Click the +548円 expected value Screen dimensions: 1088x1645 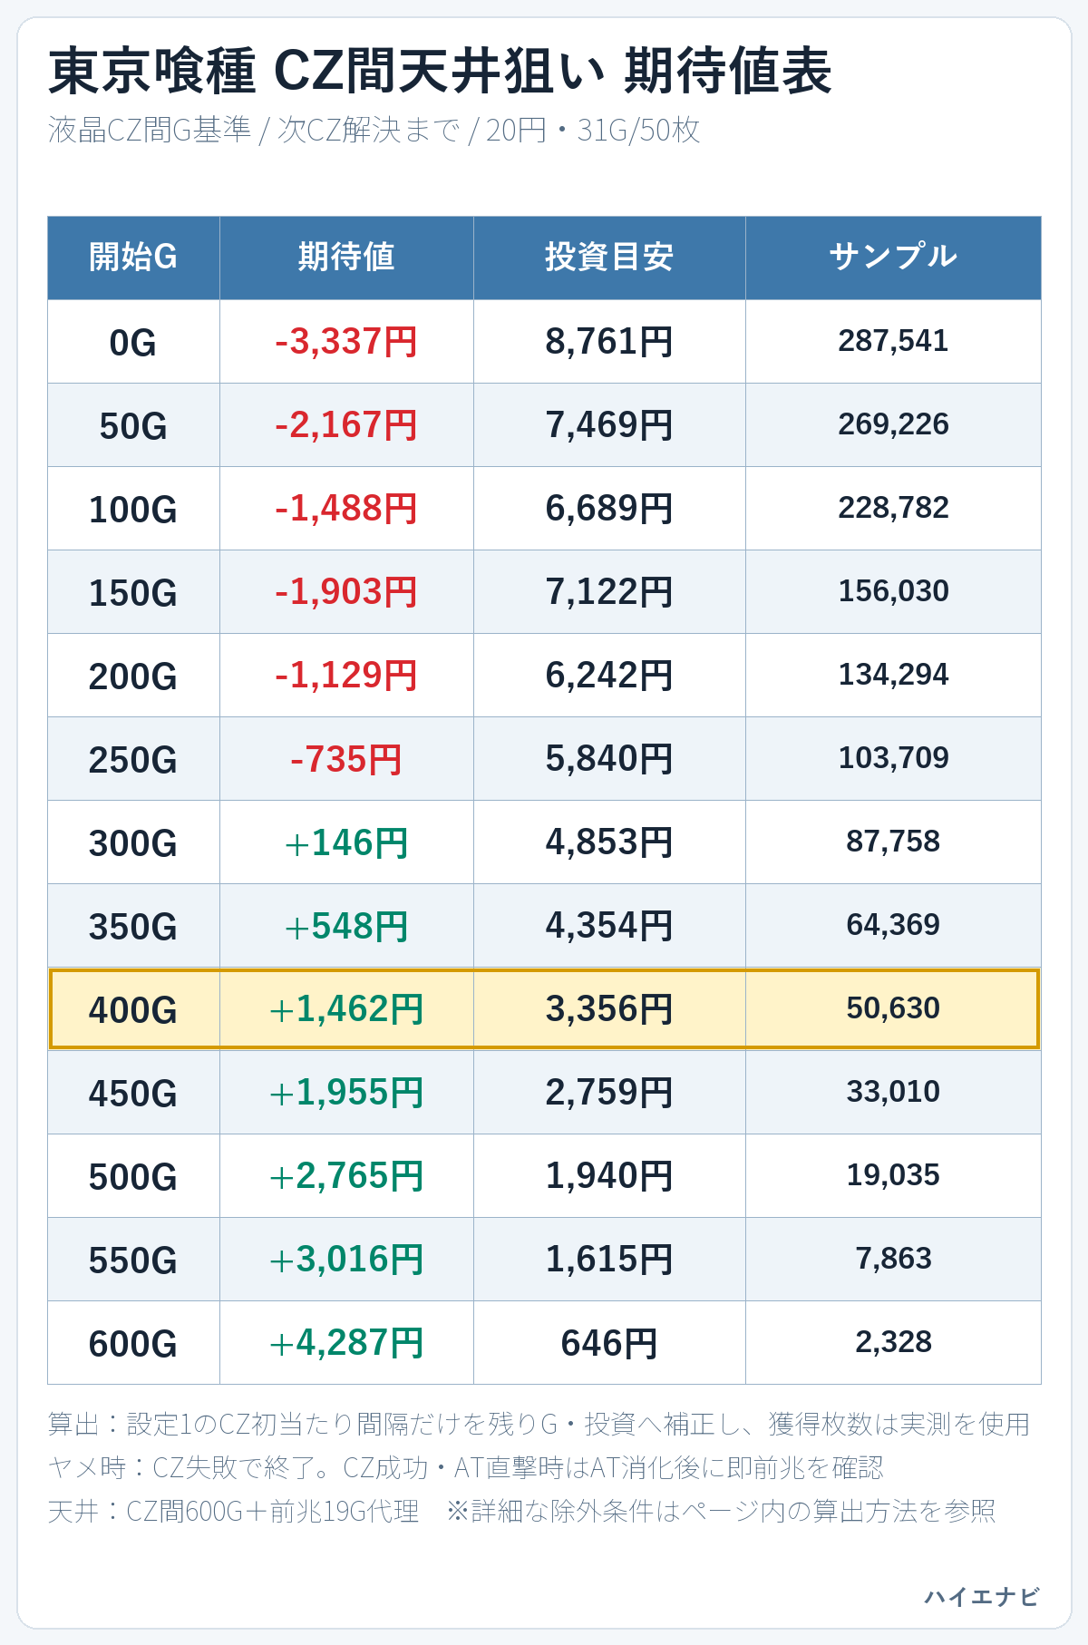click(x=346, y=926)
